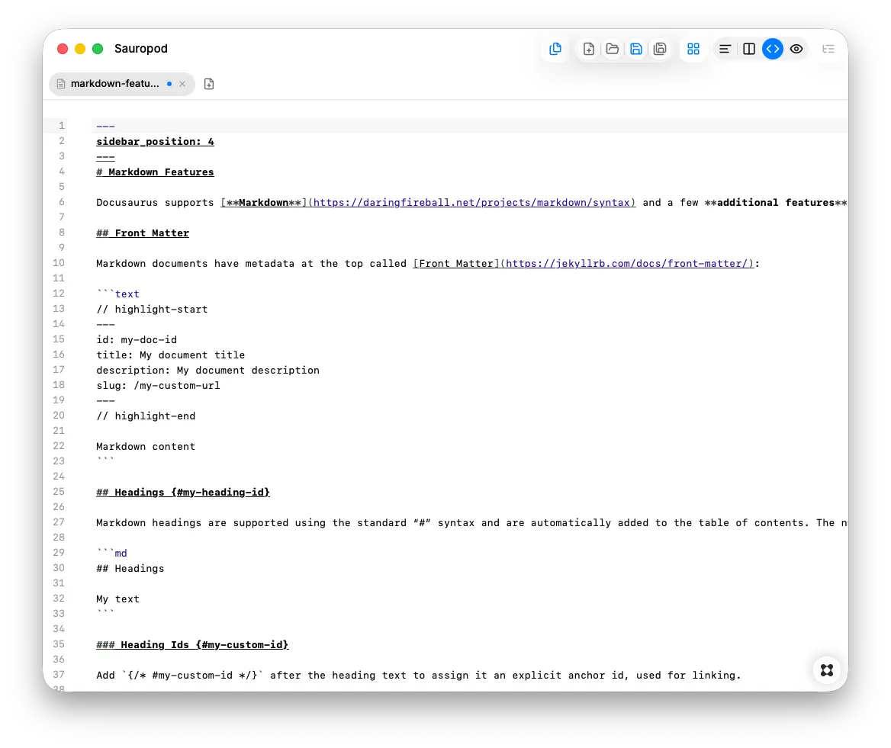Click the '# Markdown Features' heading line
This screenshot has width=891, height=748.
(155, 172)
